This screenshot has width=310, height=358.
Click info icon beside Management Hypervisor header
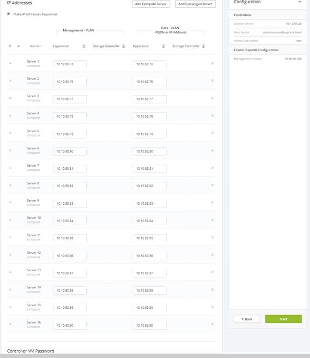click(84, 46)
